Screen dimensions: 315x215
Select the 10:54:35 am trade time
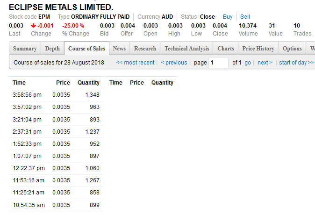tap(29, 205)
